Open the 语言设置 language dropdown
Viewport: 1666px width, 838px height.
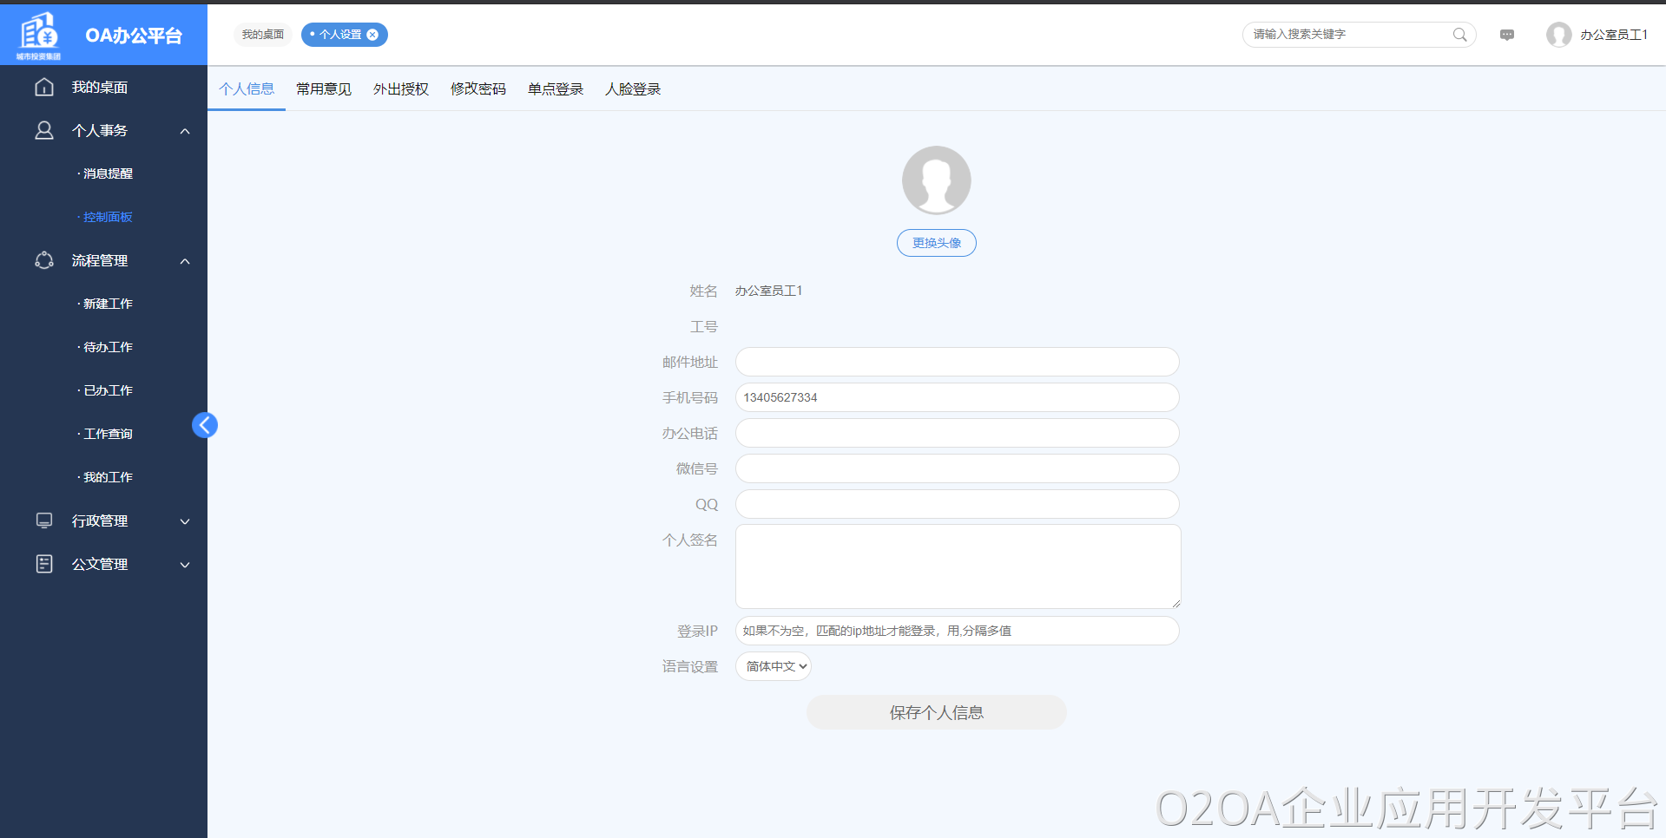tap(774, 666)
